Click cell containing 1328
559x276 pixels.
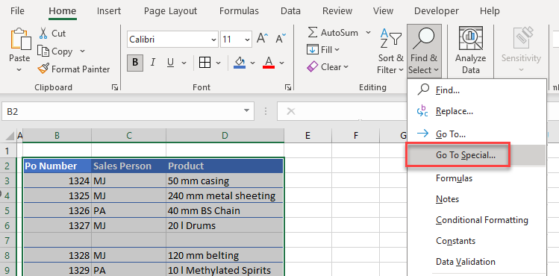click(x=57, y=255)
